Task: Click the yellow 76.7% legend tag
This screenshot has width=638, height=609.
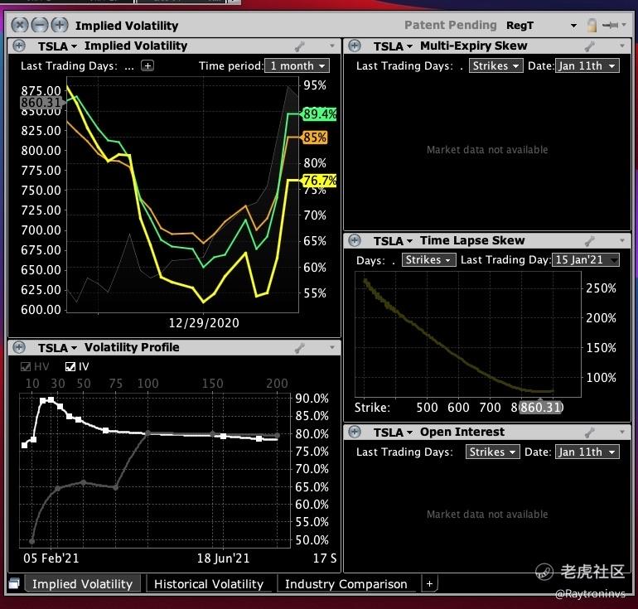Action: (319, 181)
